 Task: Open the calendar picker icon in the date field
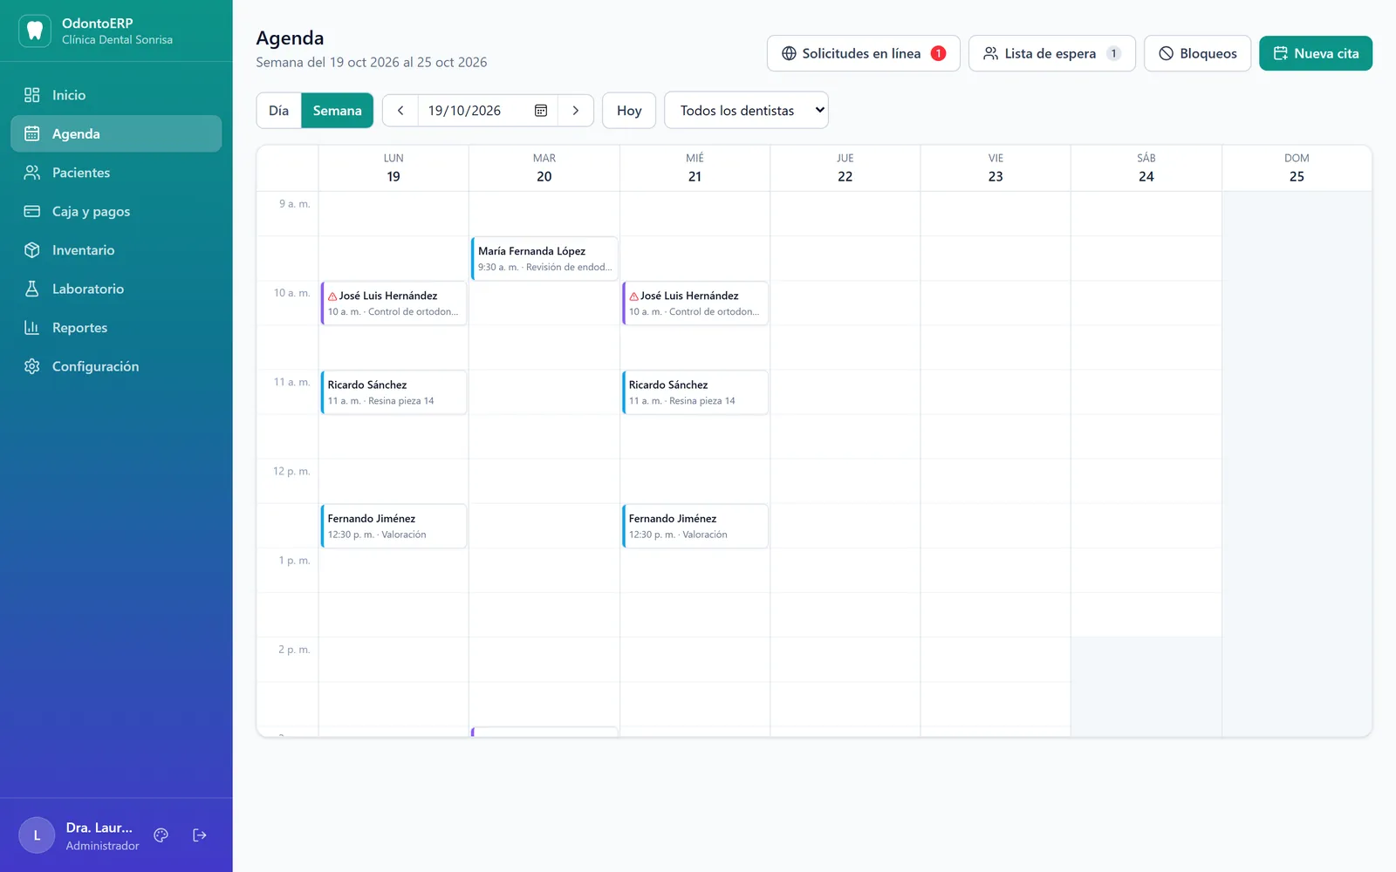pos(541,111)
